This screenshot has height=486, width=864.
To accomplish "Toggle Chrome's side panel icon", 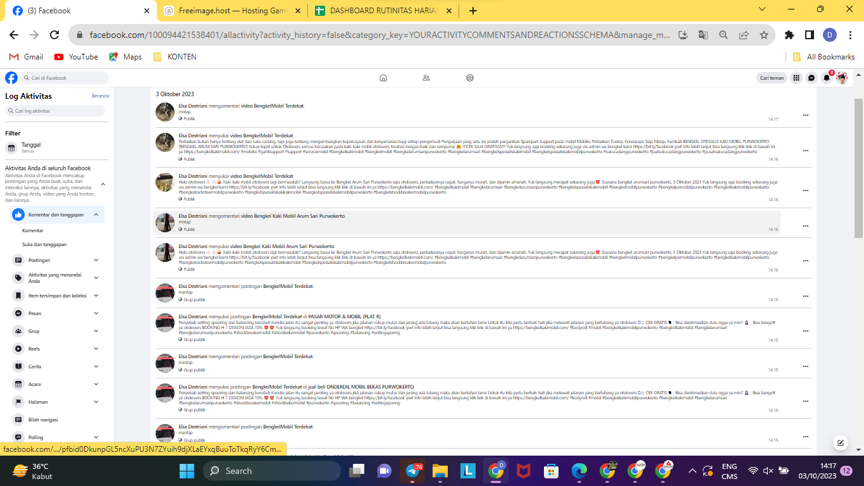I will 810,35.
